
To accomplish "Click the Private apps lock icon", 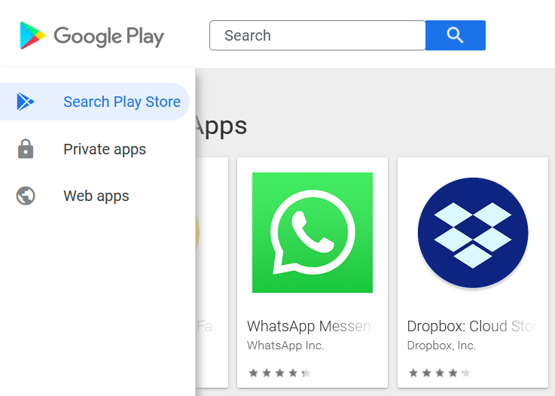I will 26,148.
